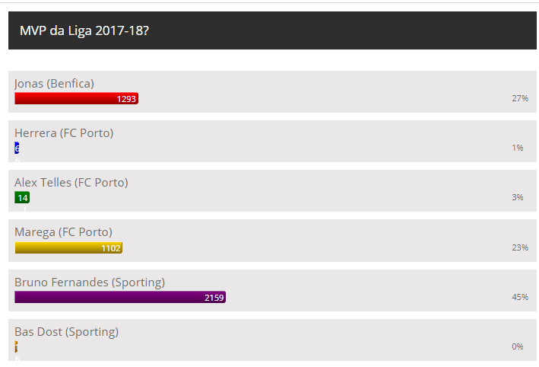Select the Bas Dost (Sporting) option label
539x367 pixels.
tap(66, 331)
